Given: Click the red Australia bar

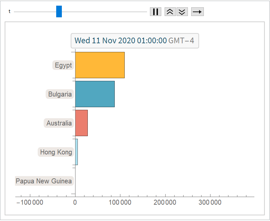Looking at the screenshot, I should [x=81, y=123].
